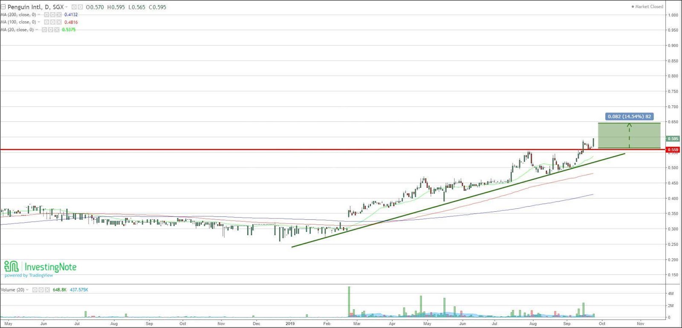
Task: Open format settings for MA 100
Action: 53,22
